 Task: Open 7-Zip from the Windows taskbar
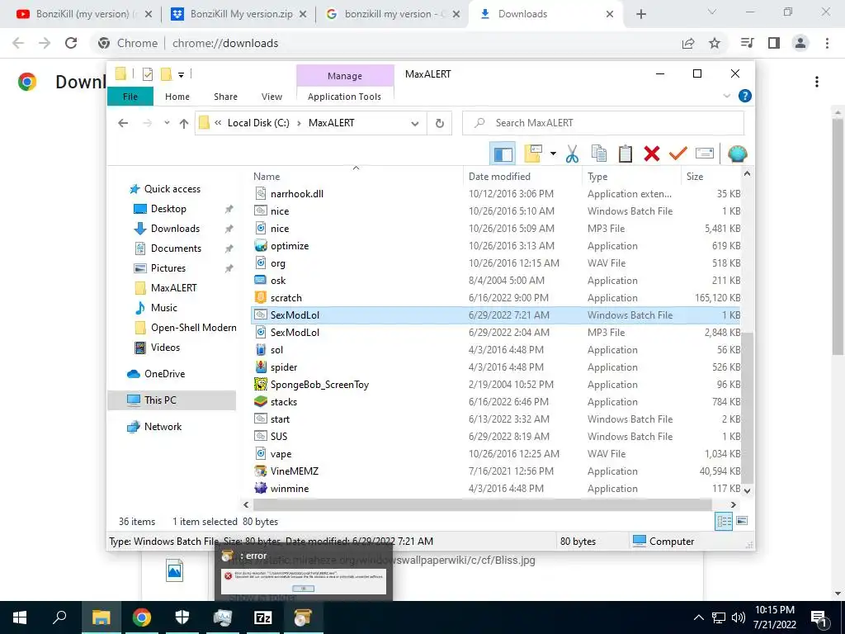pos(263,617)
